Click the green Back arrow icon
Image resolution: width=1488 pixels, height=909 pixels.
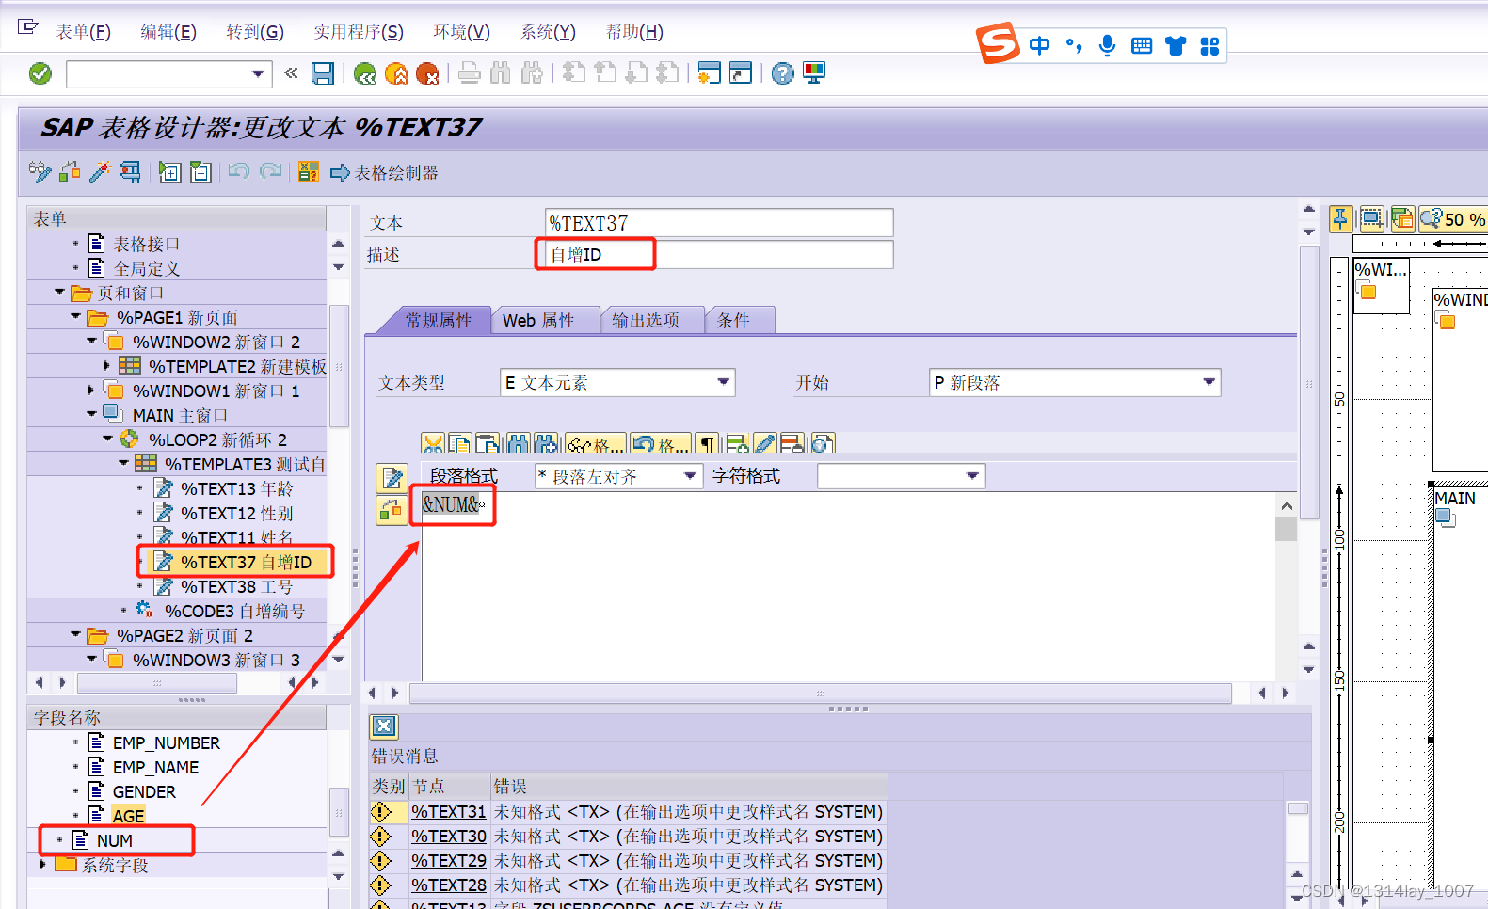click(365, 73)
